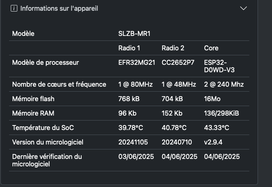Select the 43.33°C core temperature value
The image size is (272, 187).
(x=217, y=128)
